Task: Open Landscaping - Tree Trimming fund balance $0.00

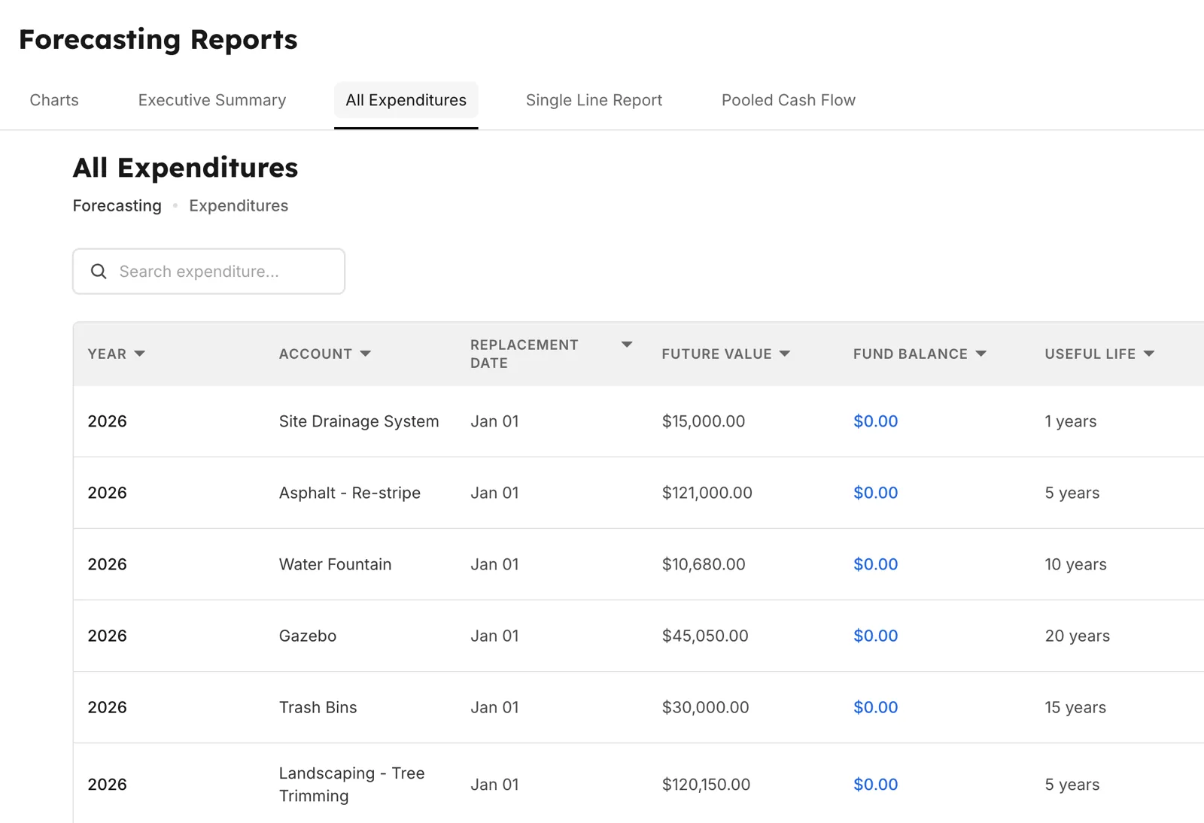Action: [x=876, y=785]
